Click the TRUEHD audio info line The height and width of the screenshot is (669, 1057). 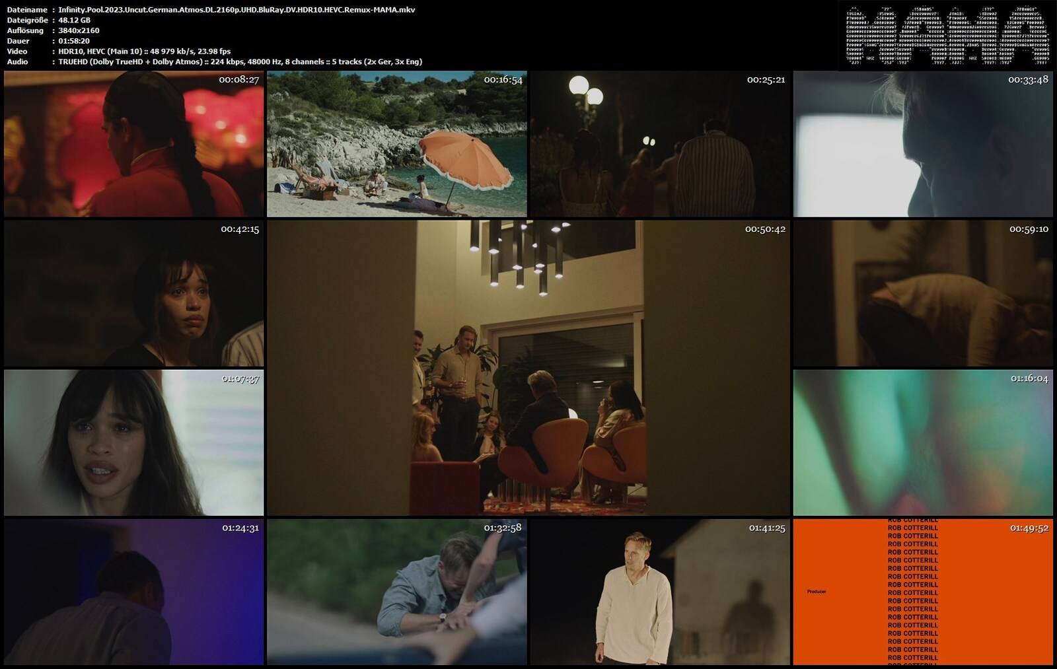[x=240, y=61]
